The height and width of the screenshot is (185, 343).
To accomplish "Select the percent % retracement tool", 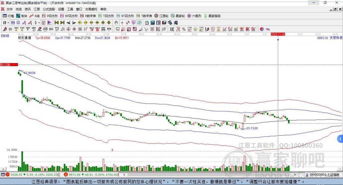I will (184, 29).
